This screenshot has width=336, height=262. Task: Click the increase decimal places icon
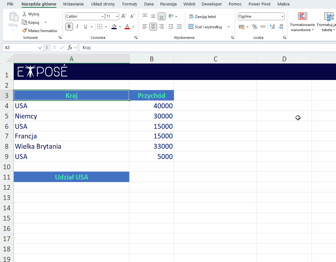coord(272,27)
